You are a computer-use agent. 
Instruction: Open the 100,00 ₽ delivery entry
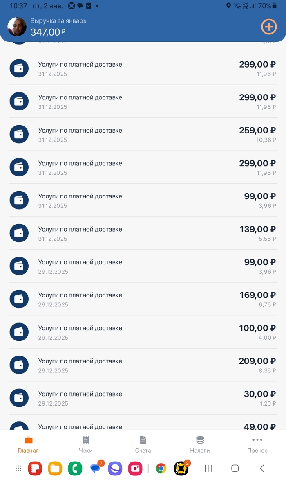[143, 332]
